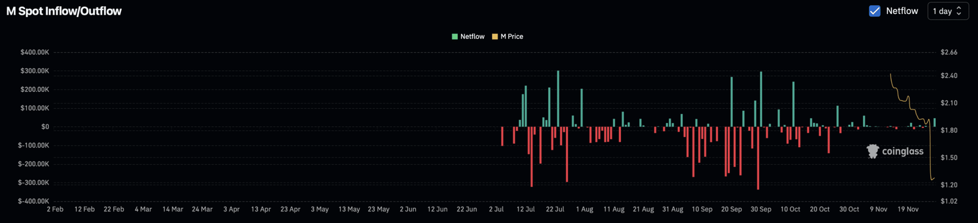Click the Netflow checkbox label text

[902, 11]
